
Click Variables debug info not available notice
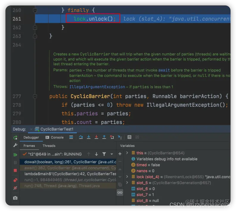[x=164, y=159]
